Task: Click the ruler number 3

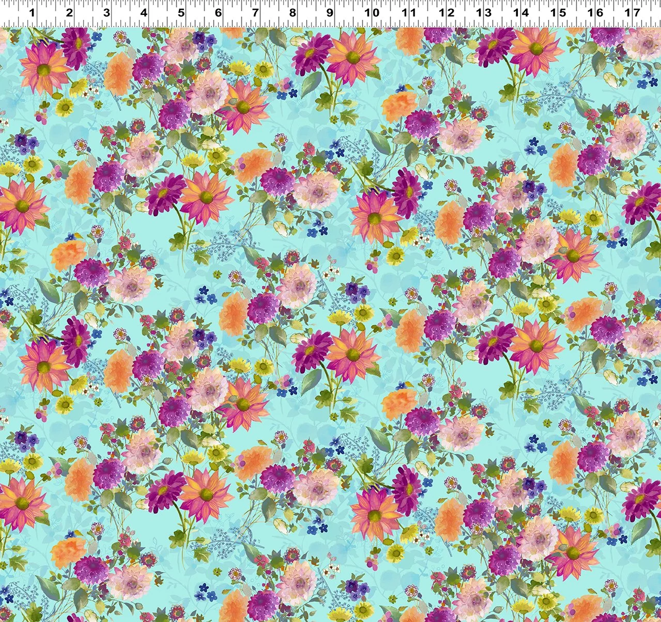Action: 106,12
